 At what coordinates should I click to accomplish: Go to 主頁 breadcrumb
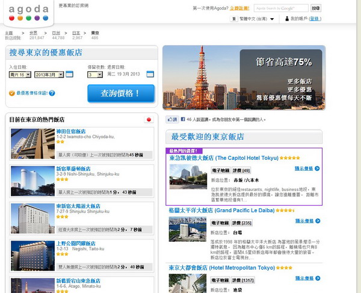[x=9, y=33]
